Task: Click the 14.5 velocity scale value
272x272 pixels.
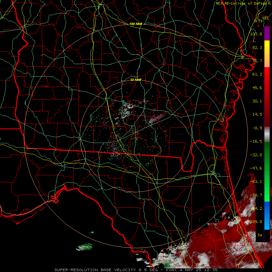Action: click(x=257, y=115)
